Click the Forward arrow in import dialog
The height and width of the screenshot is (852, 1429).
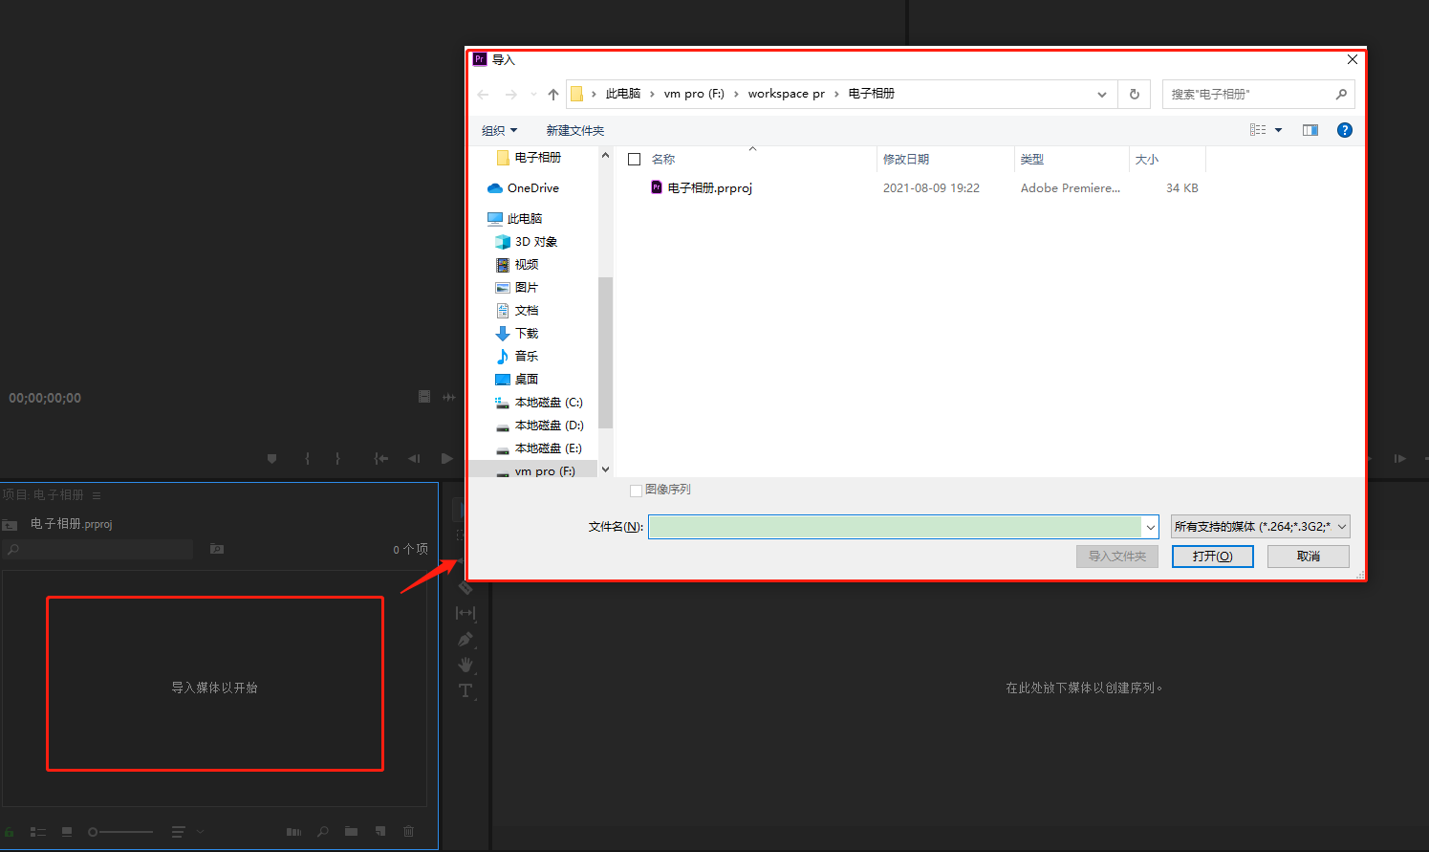511,94
